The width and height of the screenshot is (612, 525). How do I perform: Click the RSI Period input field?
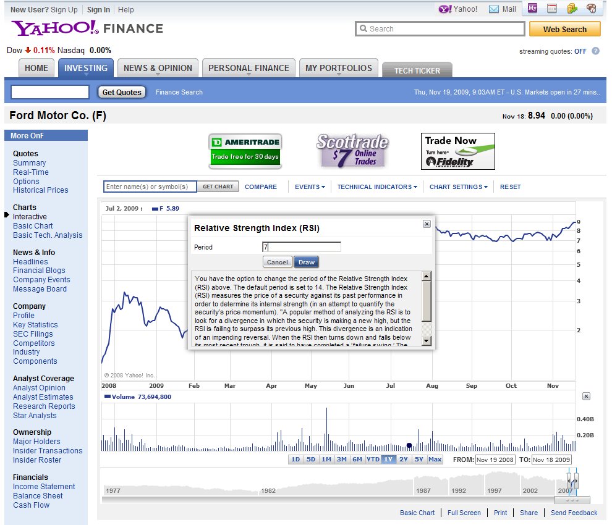tap(302, 247)
